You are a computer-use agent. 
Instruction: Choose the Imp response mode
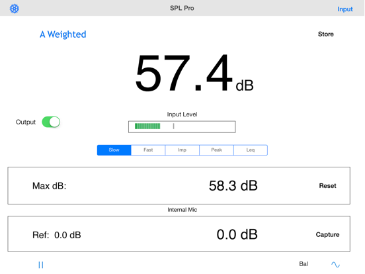point(182,150)
